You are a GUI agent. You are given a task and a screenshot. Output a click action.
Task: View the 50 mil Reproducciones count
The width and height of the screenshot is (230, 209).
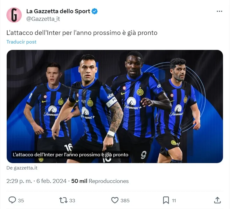pyautogui.click(x=100, y=181)
